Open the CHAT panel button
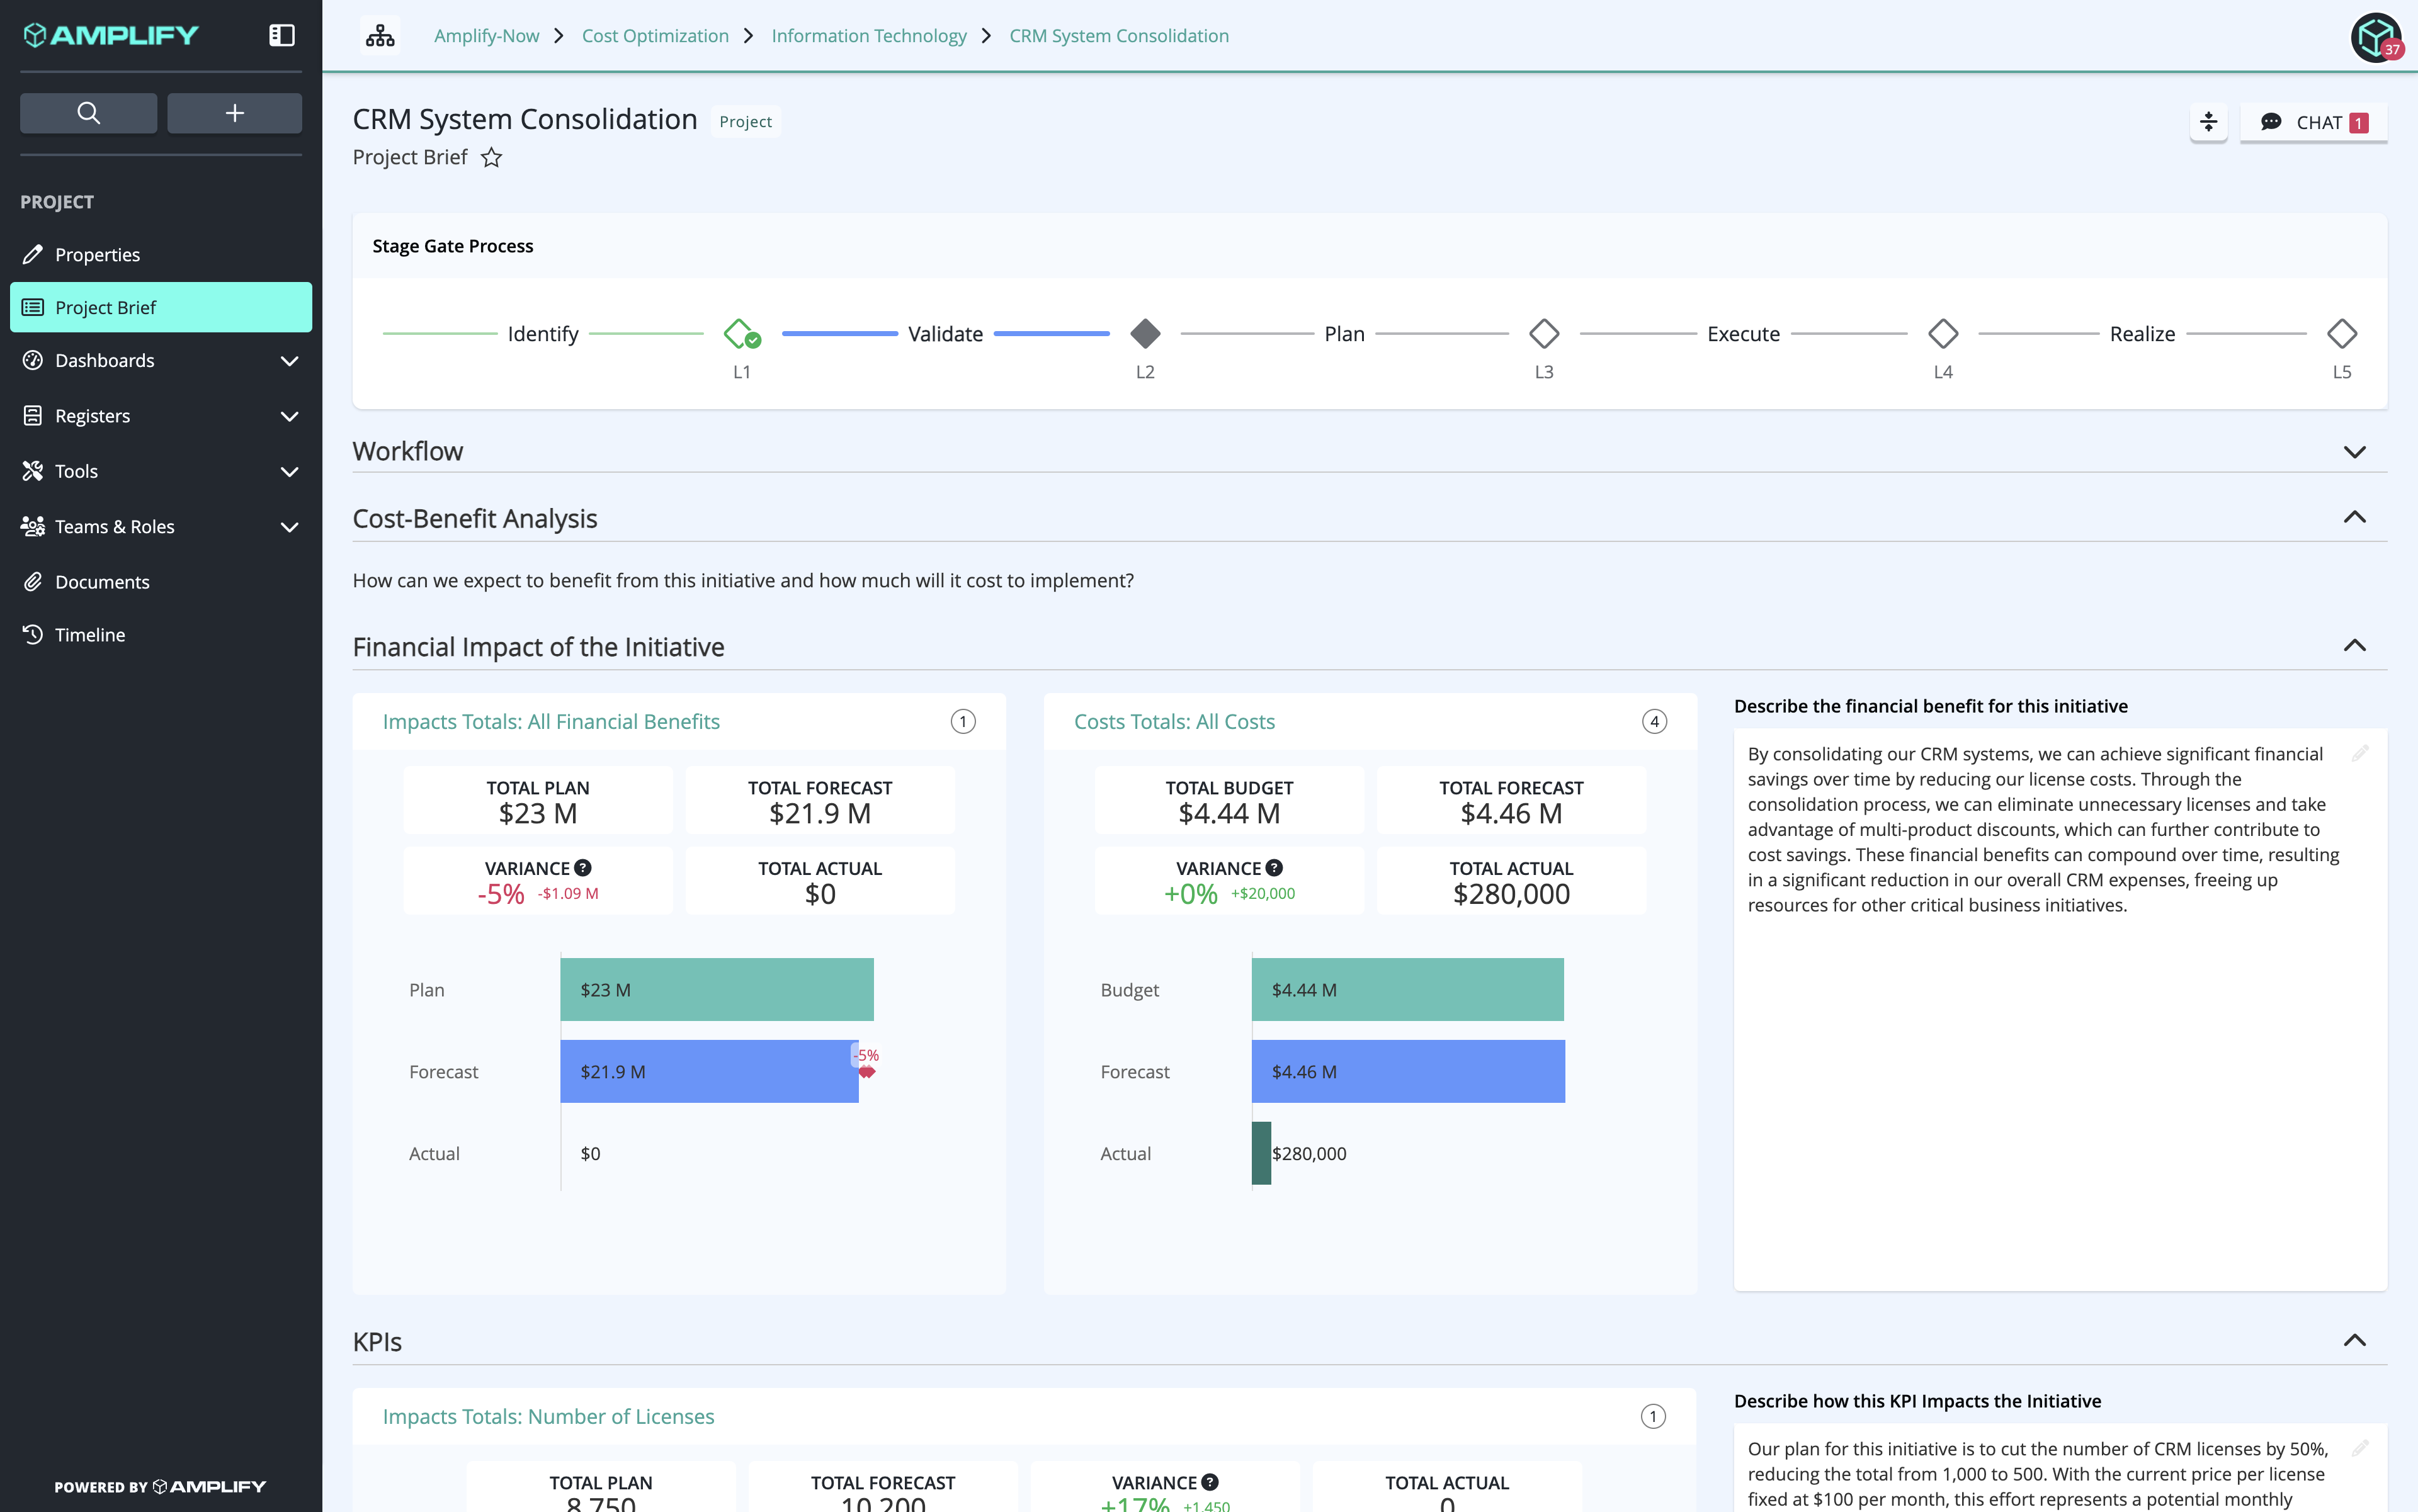 pyautogui.click(x=2313, y=122)
